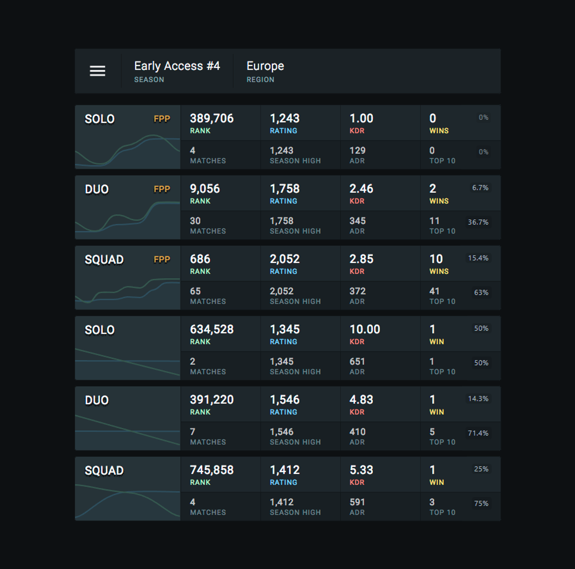The width and height of the screenshot is (575, 569).
Task: Click the SQUAD FPP mode label
Action: (104, 259)
